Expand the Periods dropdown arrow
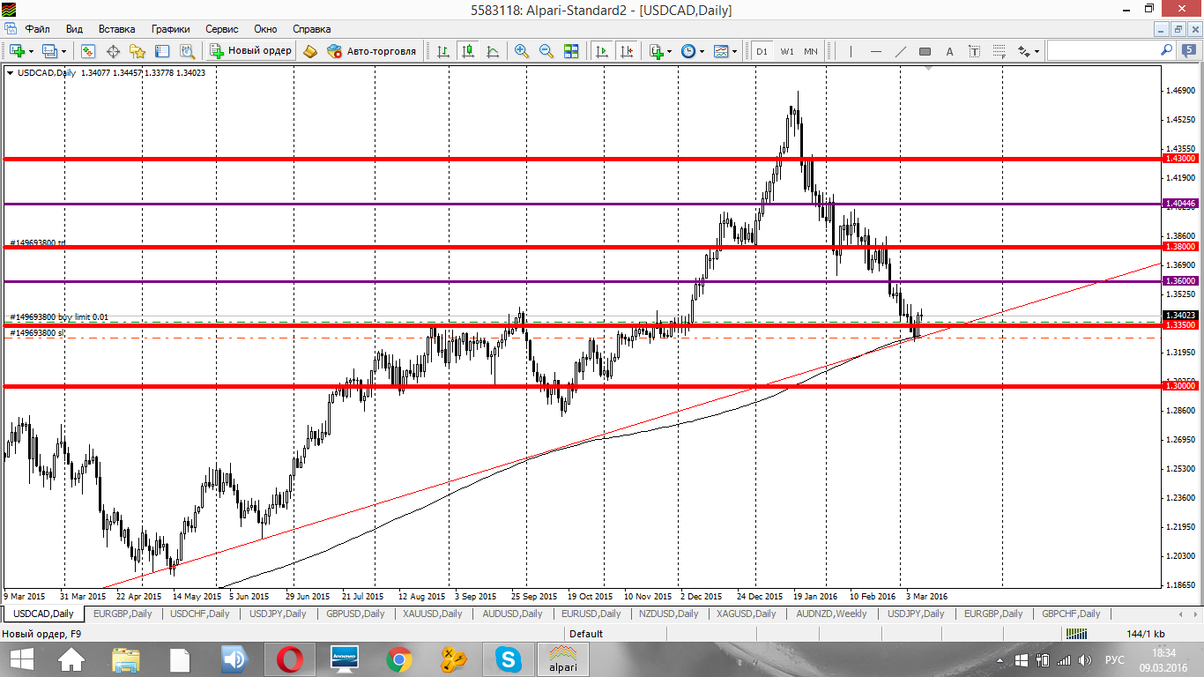This screenshot has height=677, width=1204. click(x=702, y=51)
